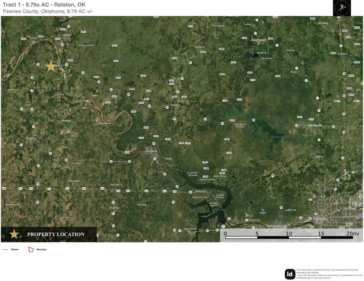Click the Land id logo badge
The height and width of the screenshot is (281, 364).
coord(290,274)
